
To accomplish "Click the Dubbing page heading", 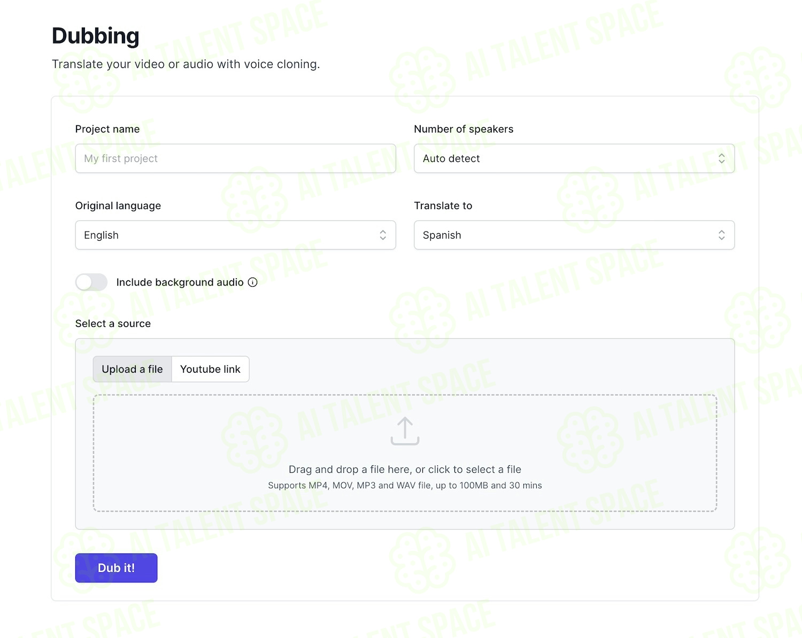I will (x=95, y=36).
